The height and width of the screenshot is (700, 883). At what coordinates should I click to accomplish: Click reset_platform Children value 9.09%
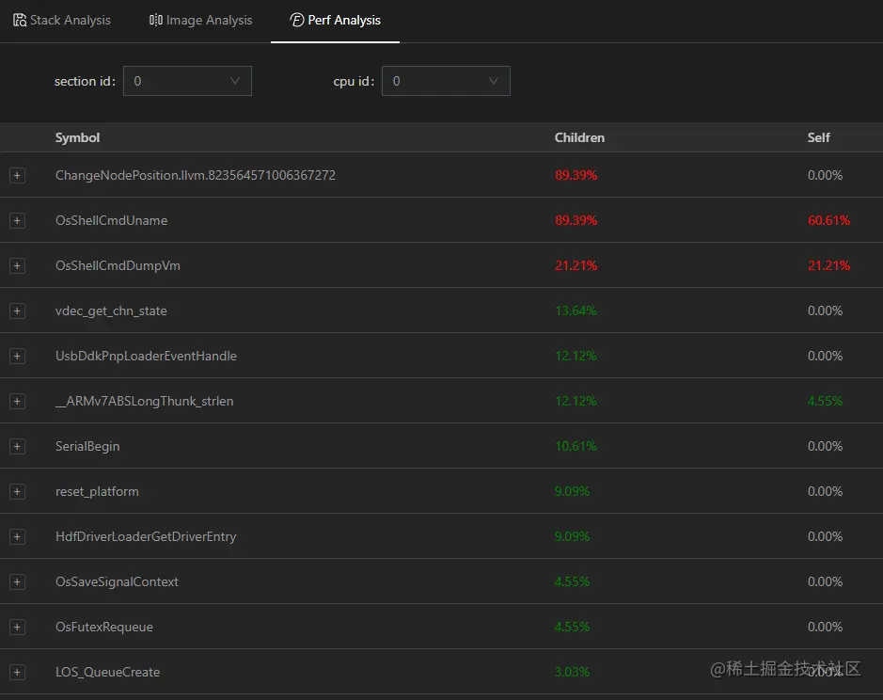pos(572,491)
